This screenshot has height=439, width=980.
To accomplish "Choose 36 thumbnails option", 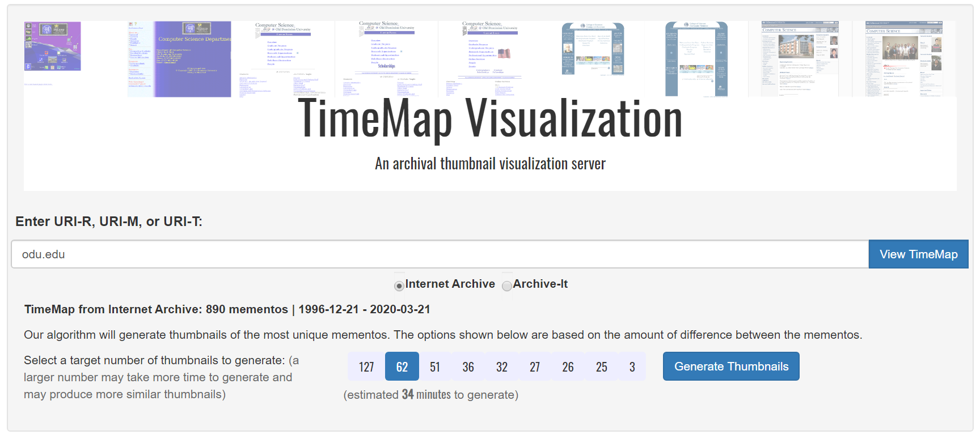I will point(468,367).
